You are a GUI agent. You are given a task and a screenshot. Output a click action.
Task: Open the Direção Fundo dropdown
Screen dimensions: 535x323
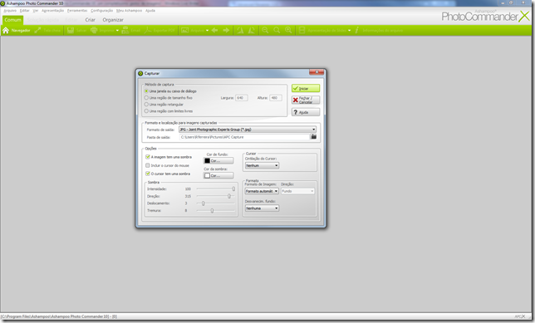click(297, 191)
